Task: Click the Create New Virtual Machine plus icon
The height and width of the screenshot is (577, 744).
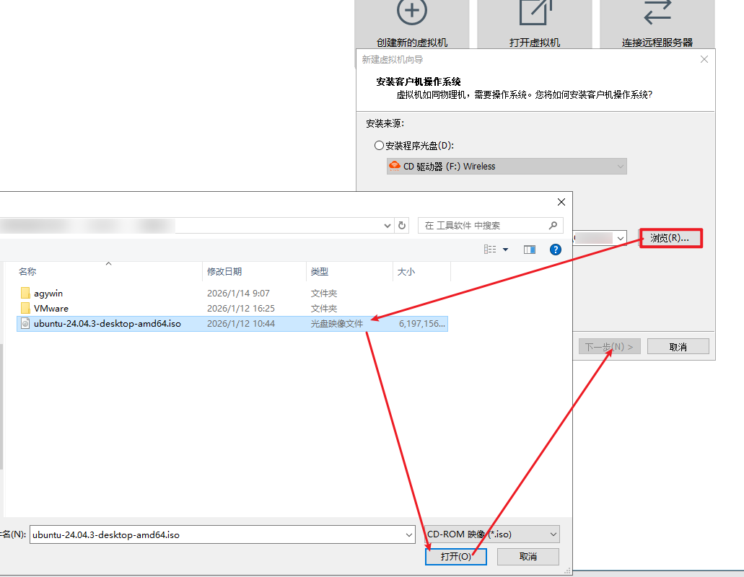Action: pos(411,12)
